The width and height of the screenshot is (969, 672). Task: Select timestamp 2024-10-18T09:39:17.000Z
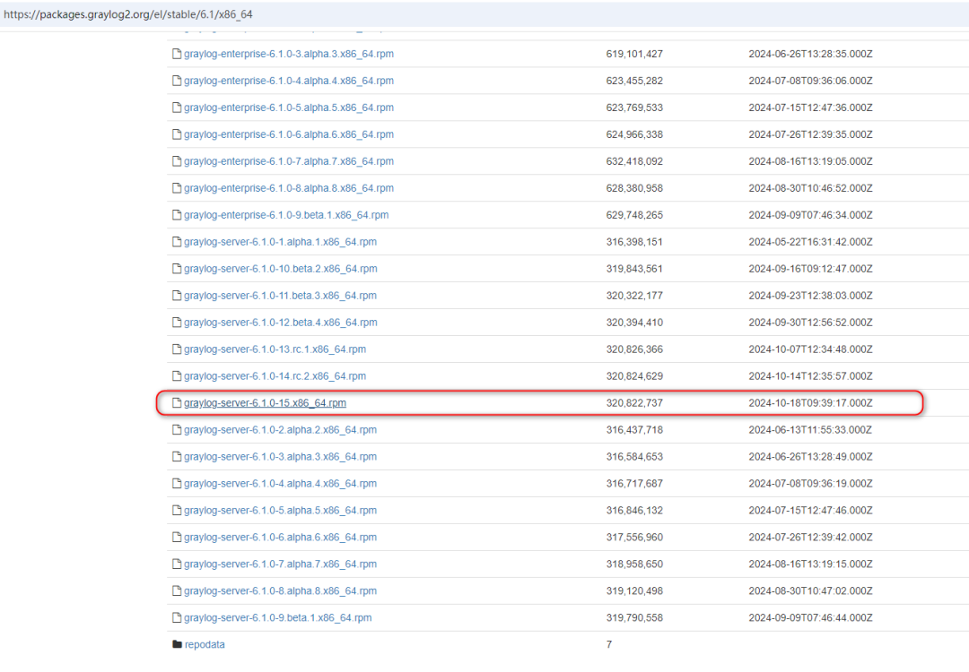(x=810, y=403)
